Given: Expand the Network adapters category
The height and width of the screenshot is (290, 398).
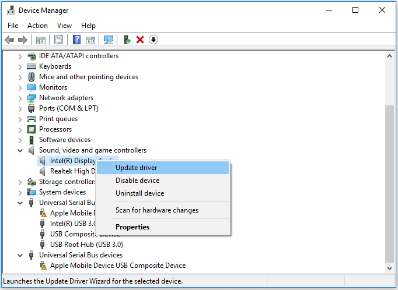Looking at the screenshot, I should pos(20,98).
